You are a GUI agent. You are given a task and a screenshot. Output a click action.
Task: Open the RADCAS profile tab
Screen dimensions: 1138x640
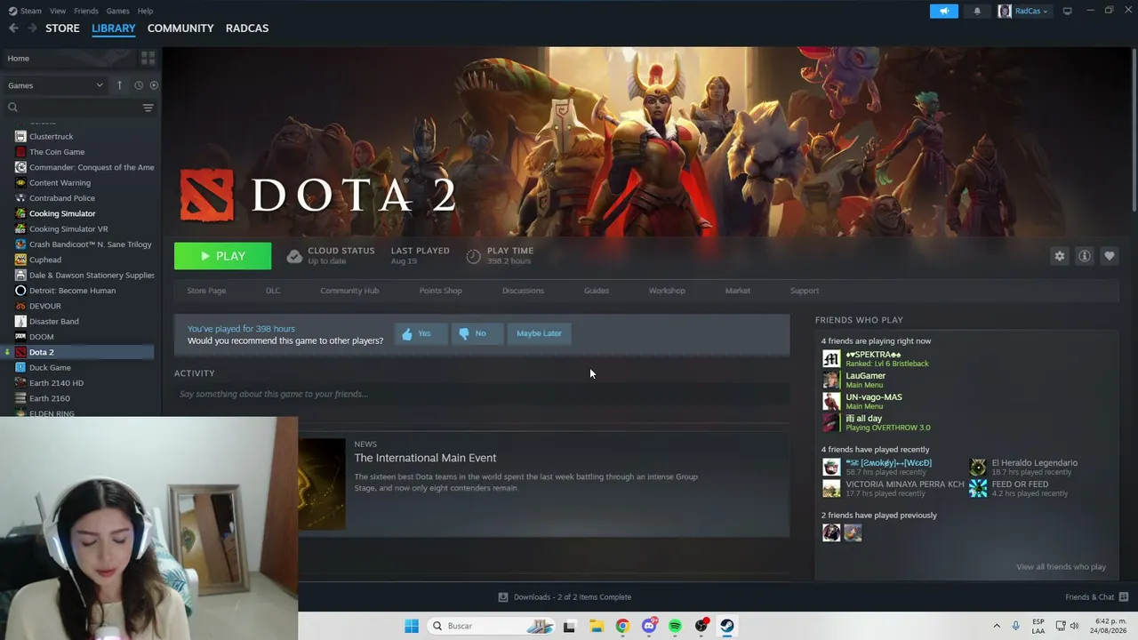(x=247, y=28)
